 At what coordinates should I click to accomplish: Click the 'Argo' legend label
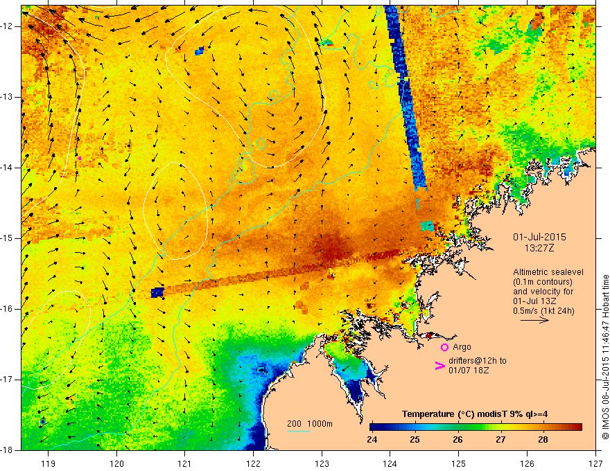point(462,347)
